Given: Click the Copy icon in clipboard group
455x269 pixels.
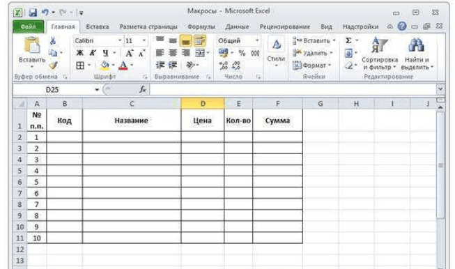Looking at the screenshot, I should pos(53,53).
